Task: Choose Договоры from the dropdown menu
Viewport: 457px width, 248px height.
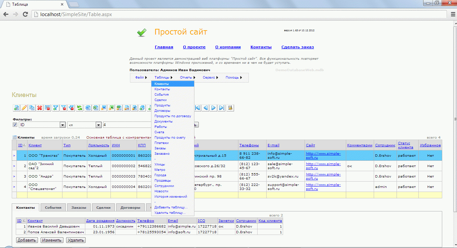Action: (x=173, y=111)
